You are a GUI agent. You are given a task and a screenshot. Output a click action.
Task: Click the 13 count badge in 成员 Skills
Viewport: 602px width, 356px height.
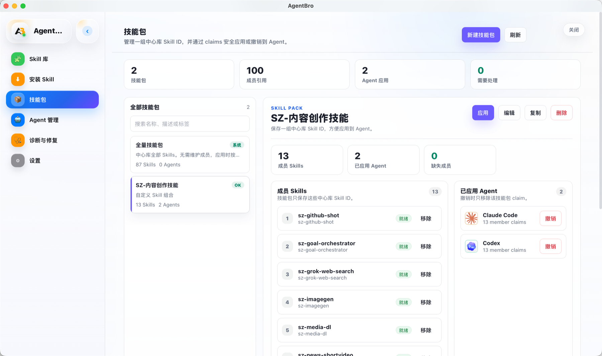pos(435,192)
